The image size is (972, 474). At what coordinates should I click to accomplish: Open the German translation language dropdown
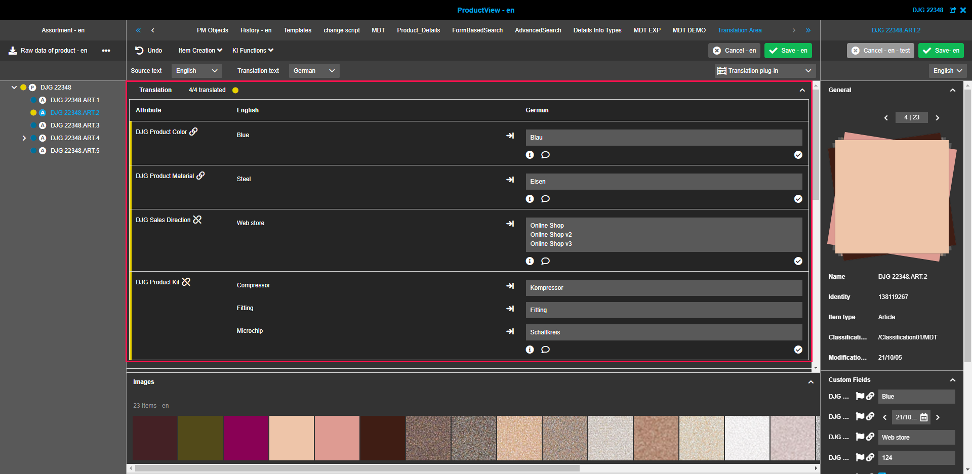(314, 71)
